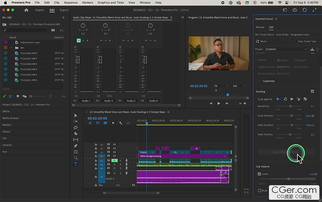Adjust the Duck Amount slider
The image size is (322, 202).
[x=292, y=116]
